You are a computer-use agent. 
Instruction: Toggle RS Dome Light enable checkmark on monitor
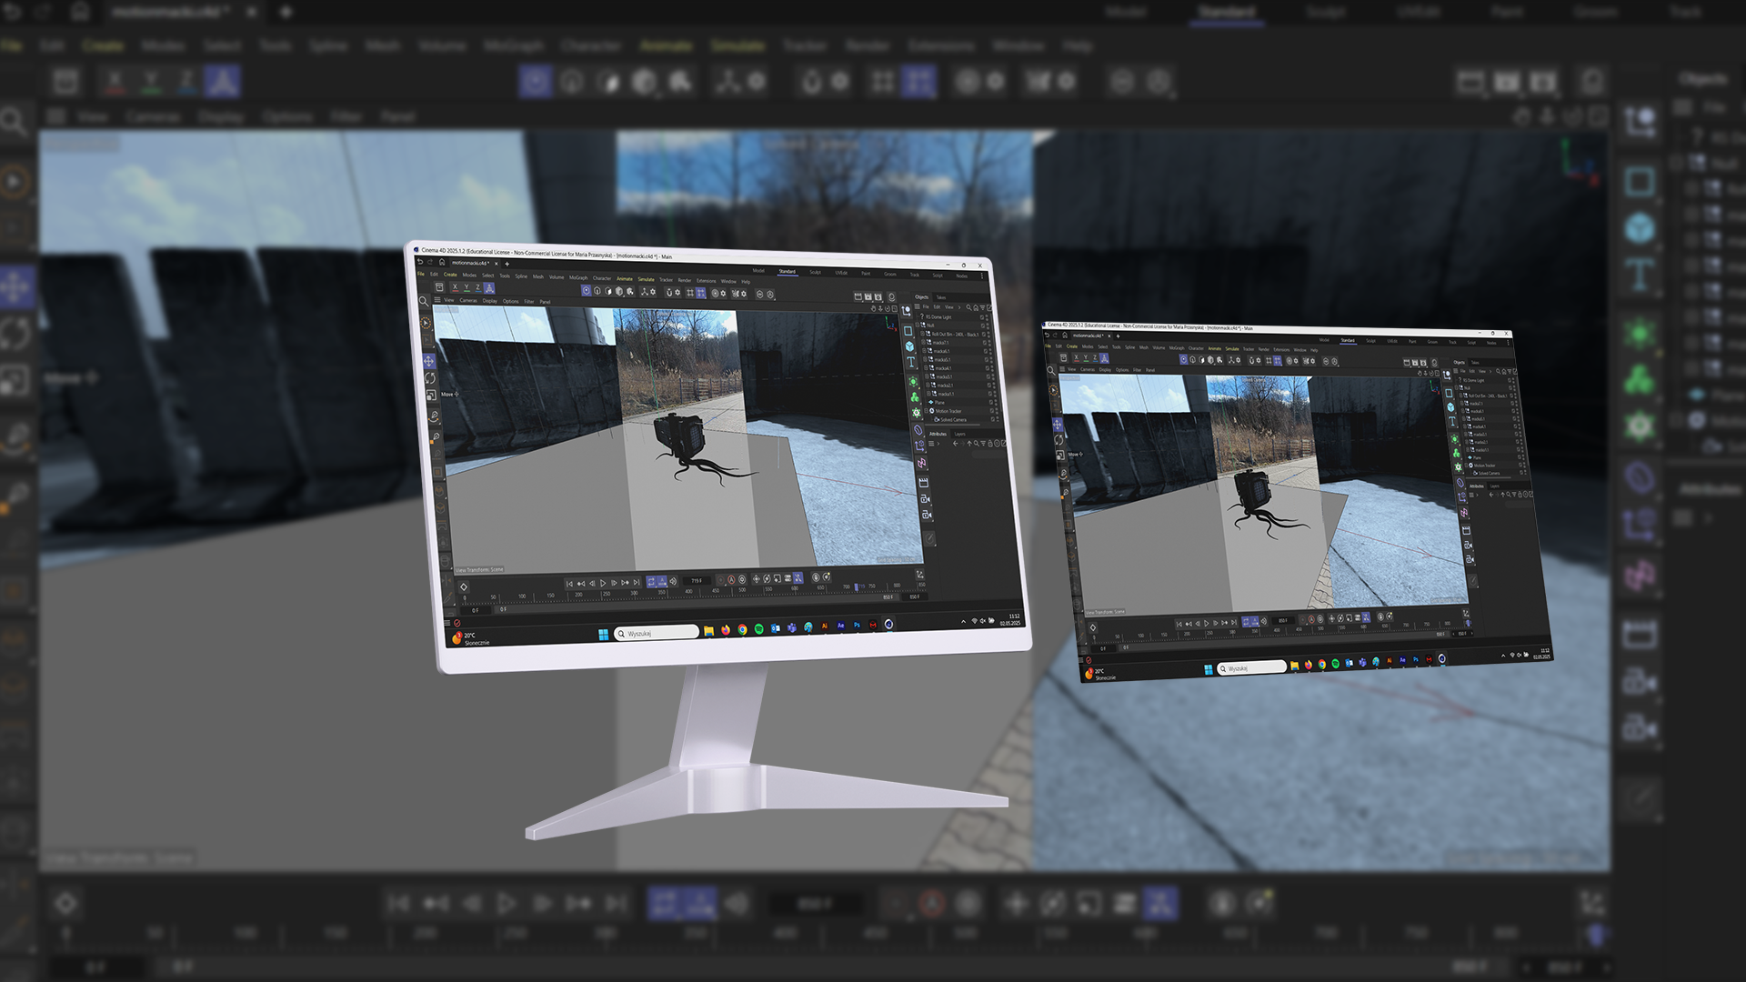pyautogui.click(x=982, y=317)
